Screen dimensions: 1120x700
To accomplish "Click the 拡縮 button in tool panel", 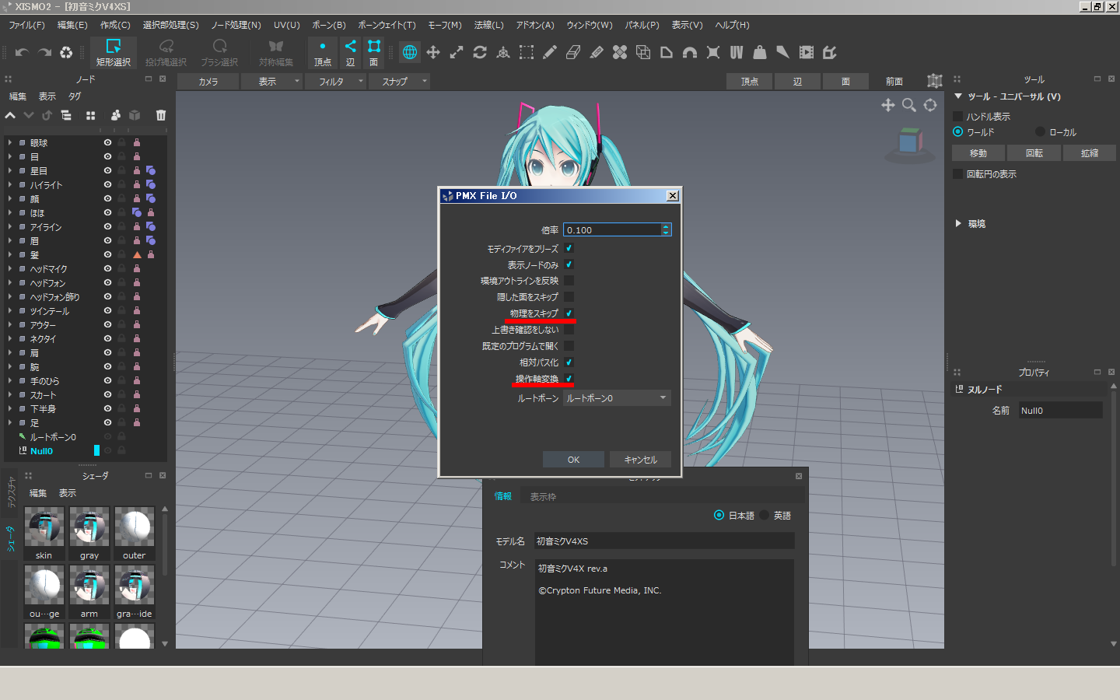I will point(1090,153).
